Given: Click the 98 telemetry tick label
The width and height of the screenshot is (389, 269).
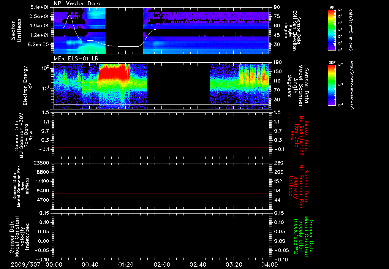Looking at the screenshot, I should 277,191.
